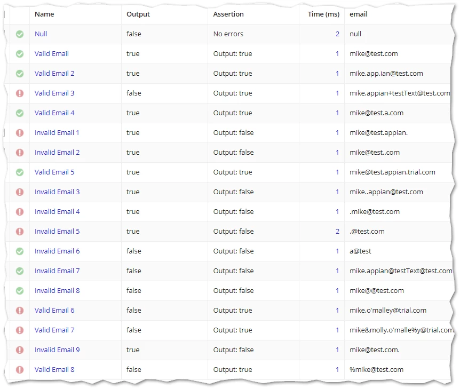Click the green pass icon for Null
460x389 pixels.
pos(20,34)
